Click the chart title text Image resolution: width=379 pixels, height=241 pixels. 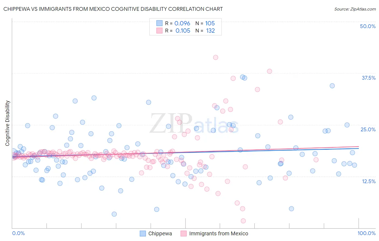(113, 9)
